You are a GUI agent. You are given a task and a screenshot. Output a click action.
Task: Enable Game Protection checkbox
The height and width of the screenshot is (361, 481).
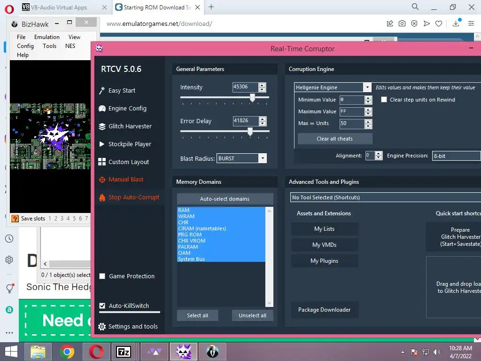[x=102, y=276]
